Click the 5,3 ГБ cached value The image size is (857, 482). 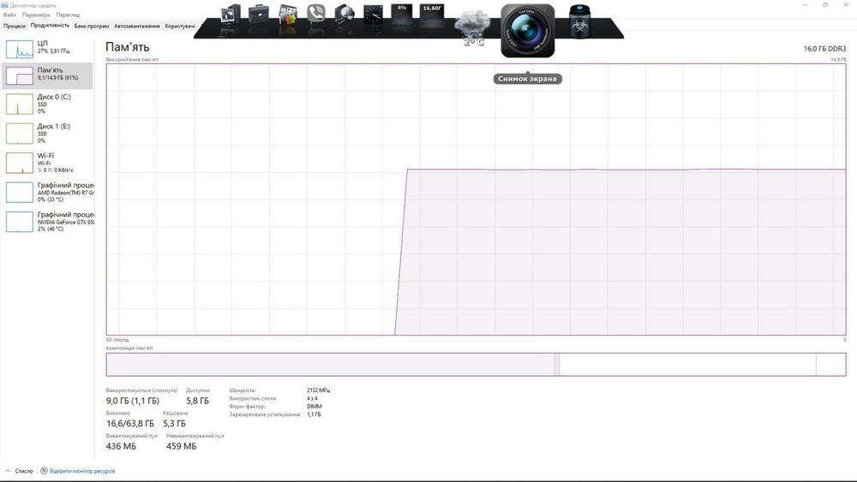coord(174,424)
